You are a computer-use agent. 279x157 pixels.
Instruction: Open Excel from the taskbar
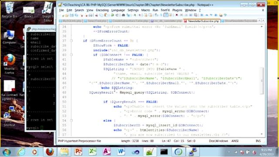tap(92, 152)
